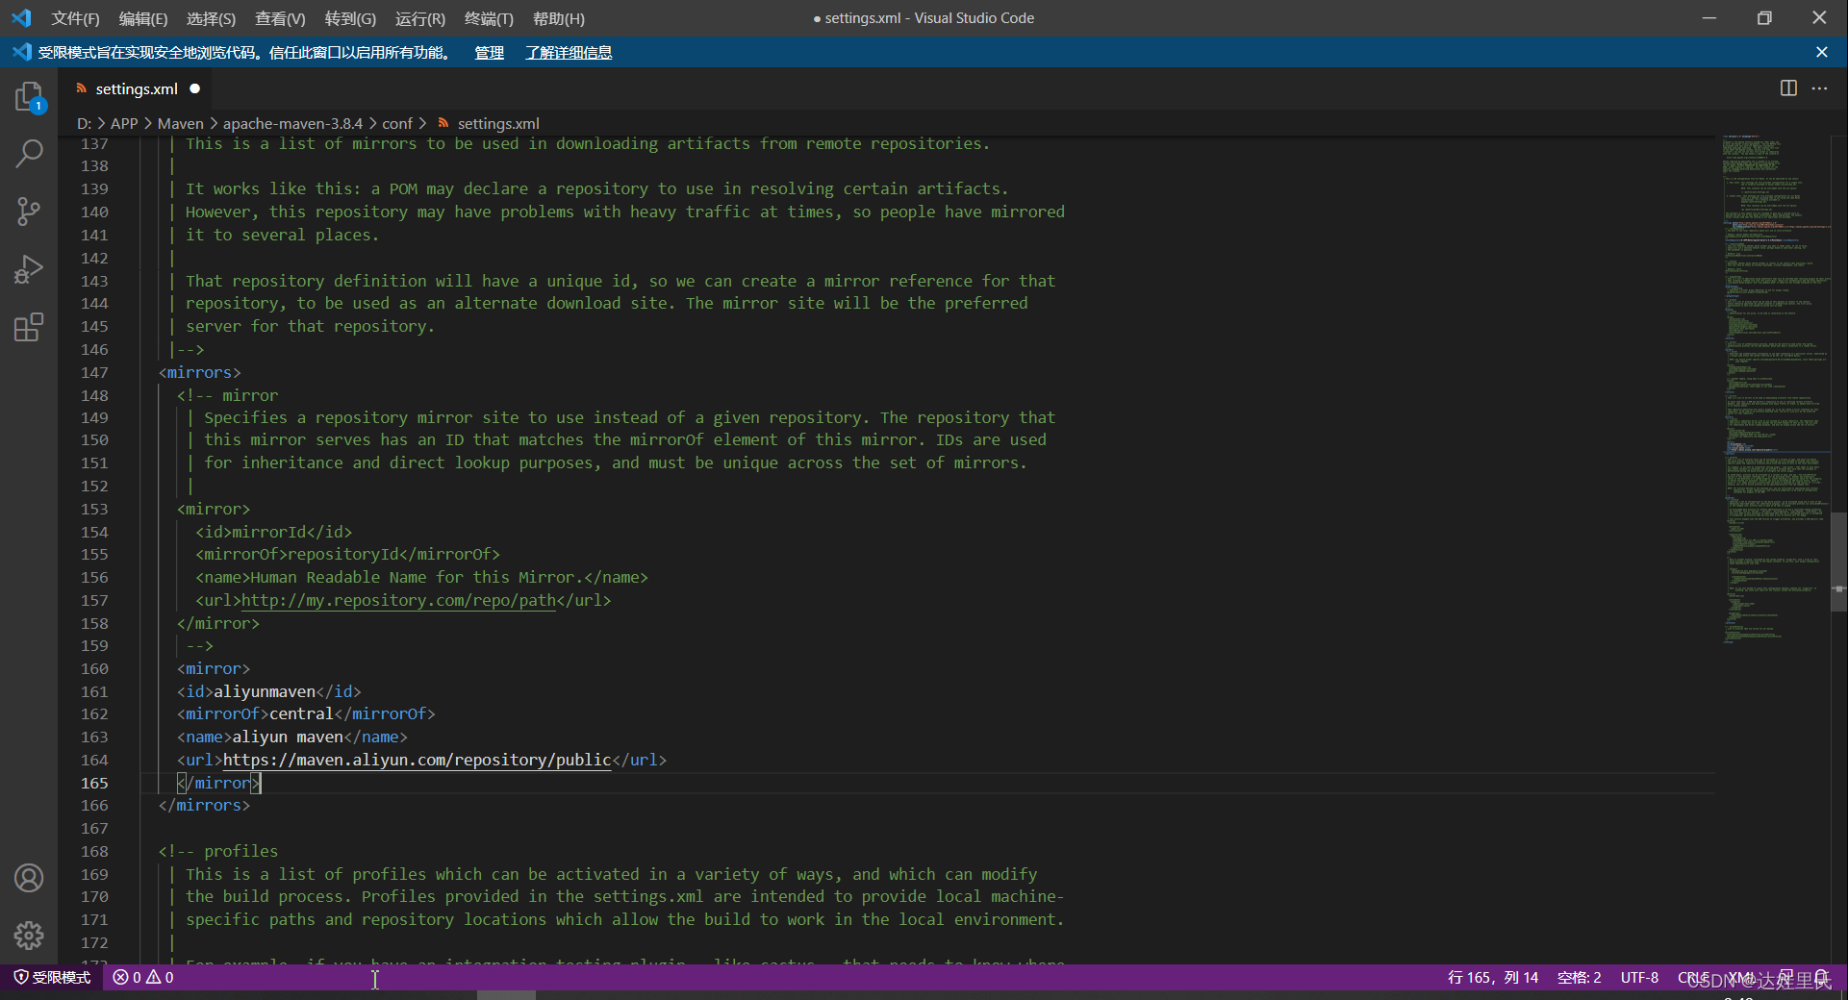Click the 了解详细信息 link in banner
1848x1000 pixels.
569,52
